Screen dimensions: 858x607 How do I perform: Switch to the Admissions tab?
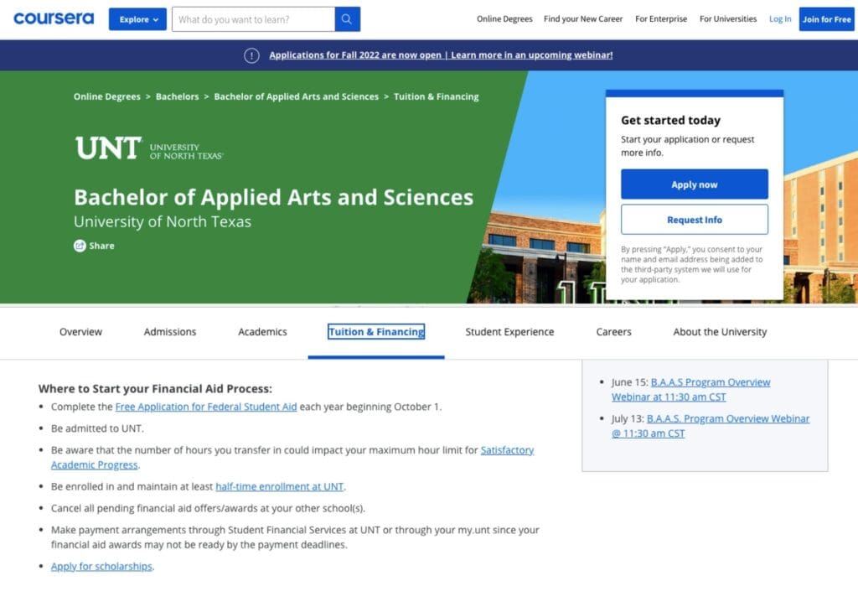click(x=169, y=332)
